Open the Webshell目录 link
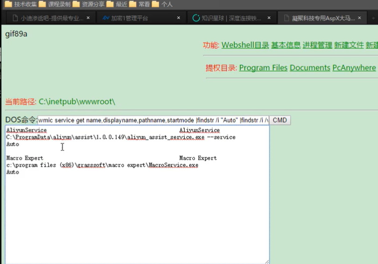The image size is (378, 264). coord(245,45)
